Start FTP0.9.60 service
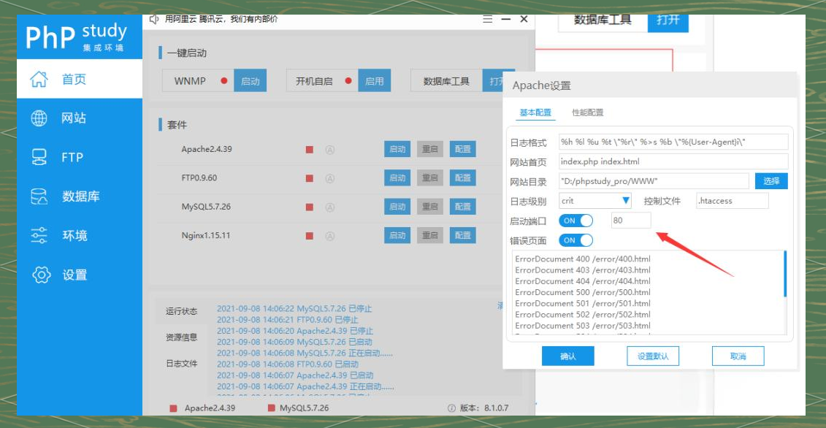Viewport: 826px width, 428px height. click(397, 177)
